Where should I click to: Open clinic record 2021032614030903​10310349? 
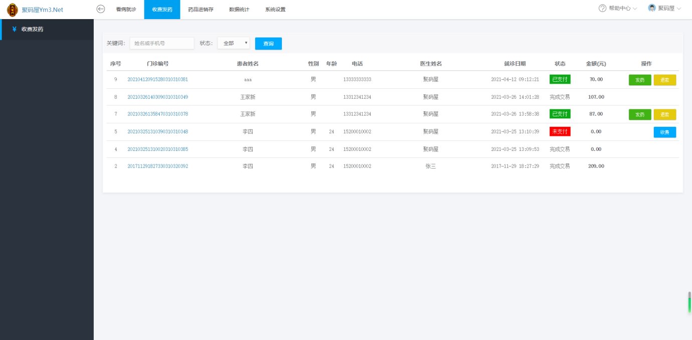[157, 97]
